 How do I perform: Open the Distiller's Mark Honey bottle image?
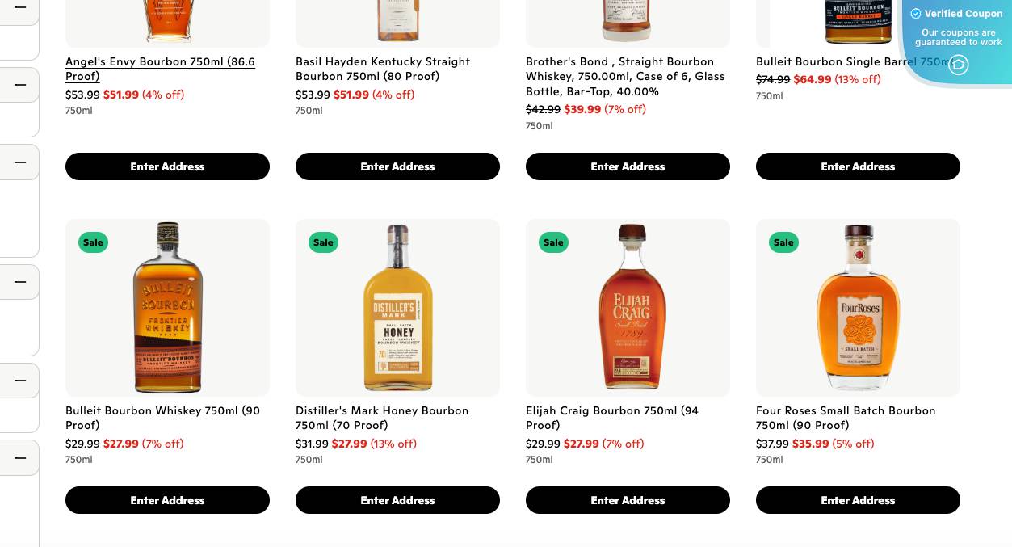397,308
